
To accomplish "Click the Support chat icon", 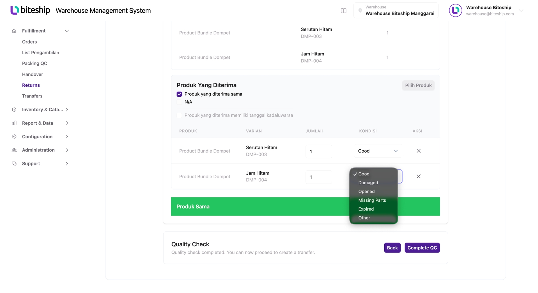I will click(14, 164).
